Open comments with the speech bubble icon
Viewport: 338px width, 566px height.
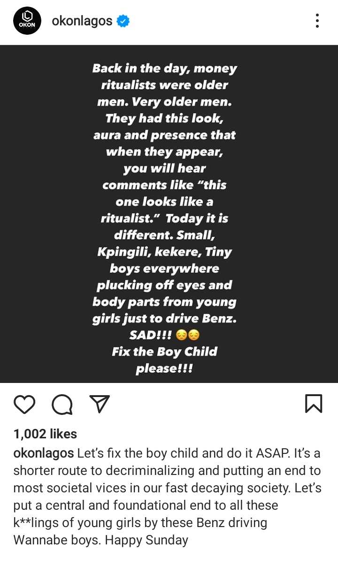click(62, 404)
